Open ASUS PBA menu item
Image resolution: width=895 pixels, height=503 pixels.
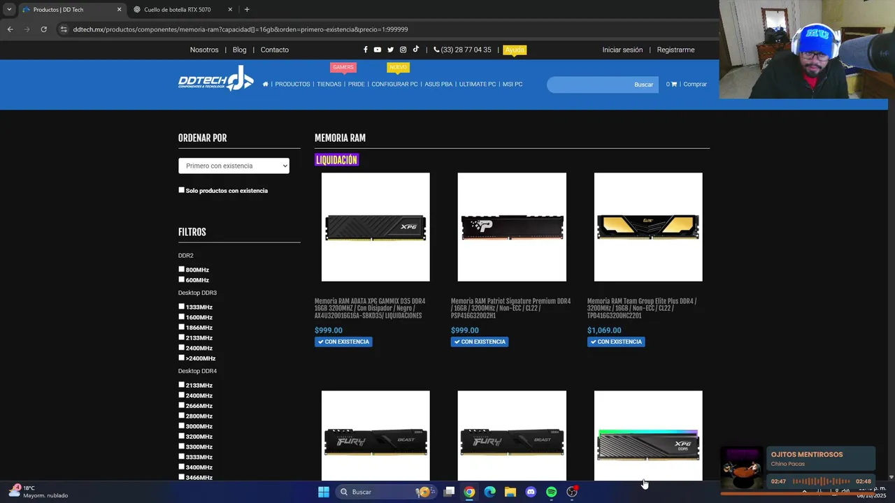coord(438,84)
